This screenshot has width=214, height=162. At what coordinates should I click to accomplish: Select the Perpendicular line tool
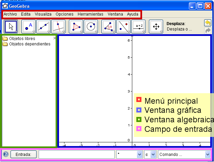click(x=58, y=26)
